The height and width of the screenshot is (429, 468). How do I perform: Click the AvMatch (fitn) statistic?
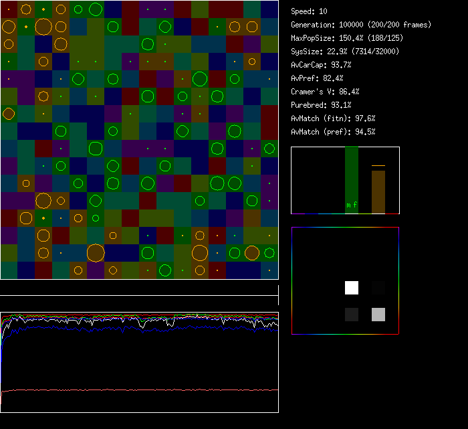click(334, 118)
